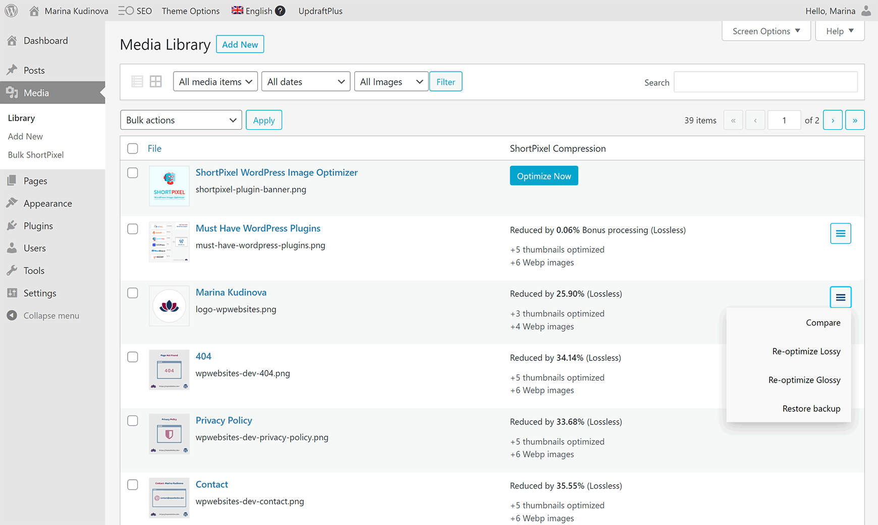878x525 pixels.
Task: Check the Must Have WordPress Plugins row
Action: (x=133, y=229)
